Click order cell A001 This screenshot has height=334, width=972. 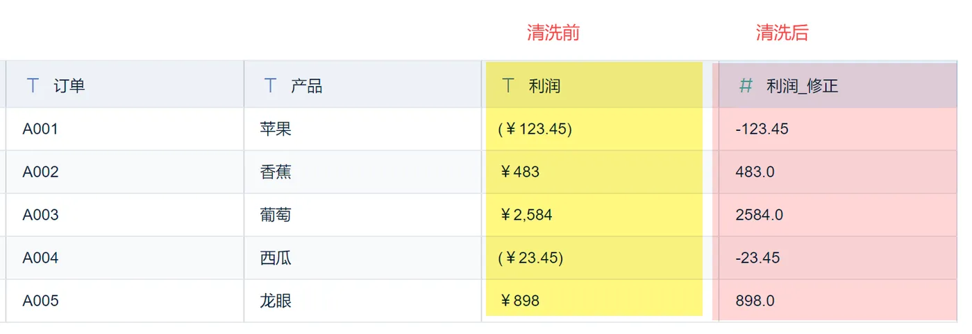[x=40, y=129]
